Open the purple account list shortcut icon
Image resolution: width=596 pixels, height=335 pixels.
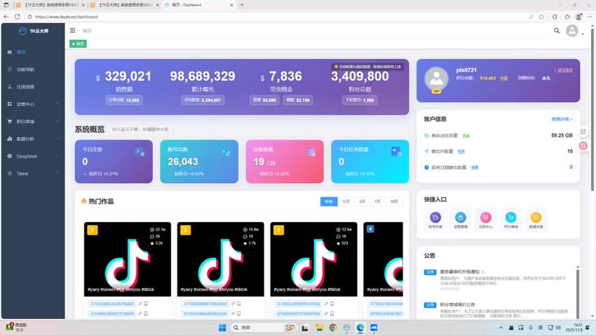[435, 217]
